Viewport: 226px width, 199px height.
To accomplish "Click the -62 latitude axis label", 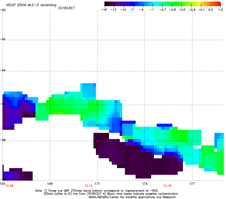I will click(x=3, y=39).
